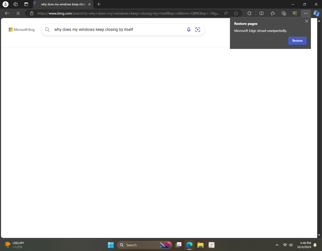Click the page scrollbar down arrow
Viewport: 322px width, 251px height.
[319, 235]
